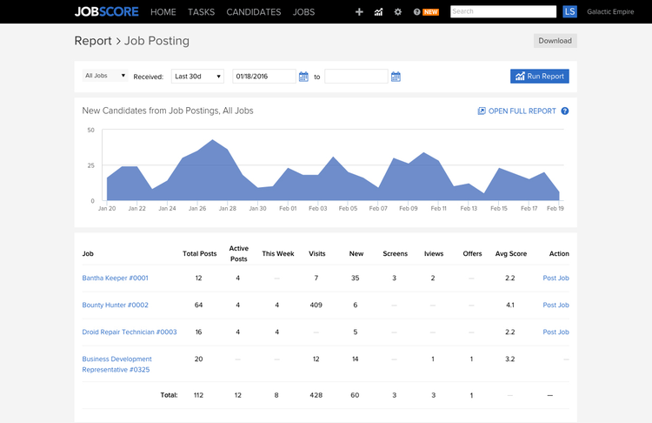
Task: Click the help question mark in top bar
Action: pyautogui.click(x=417, y=12)
